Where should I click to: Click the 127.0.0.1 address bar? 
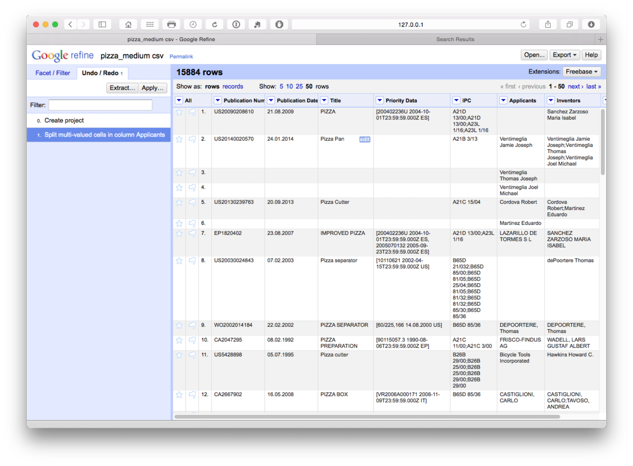[410, 25]
